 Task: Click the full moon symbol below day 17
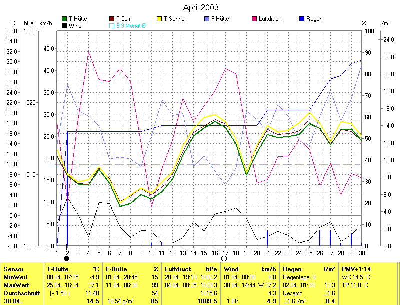tap(224, 258)
